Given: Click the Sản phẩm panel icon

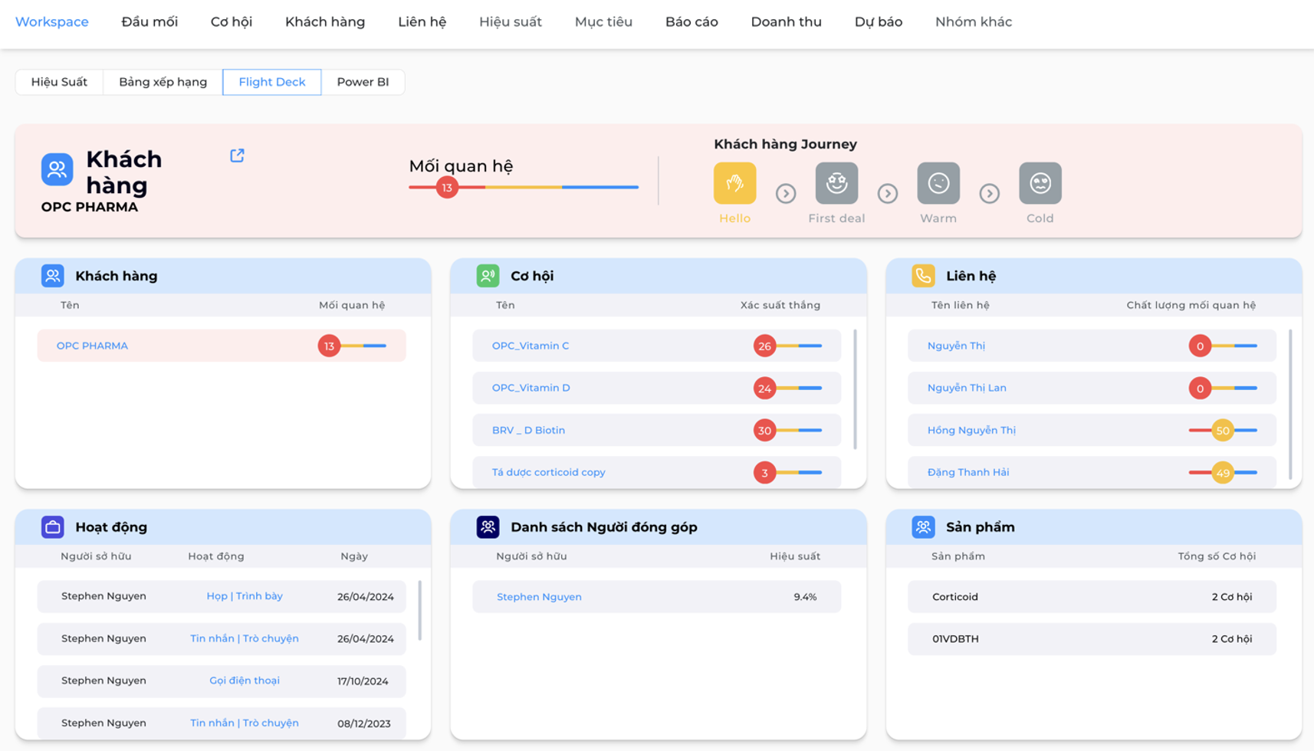Looking at the screenshot, I should 923,527.
